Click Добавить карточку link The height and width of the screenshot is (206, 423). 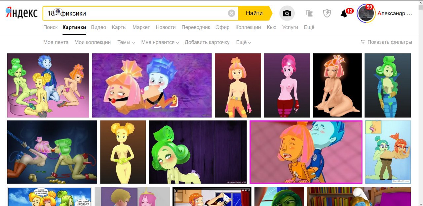click(207, 42)
